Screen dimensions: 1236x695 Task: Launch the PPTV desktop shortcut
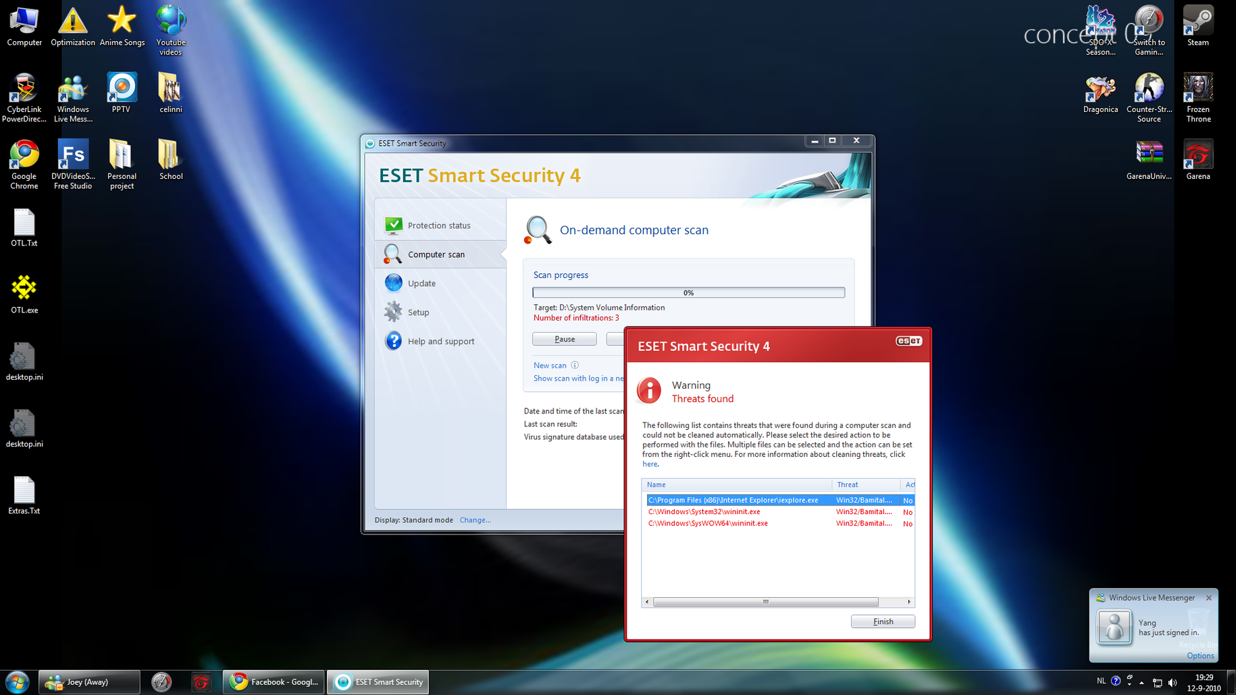122,93
